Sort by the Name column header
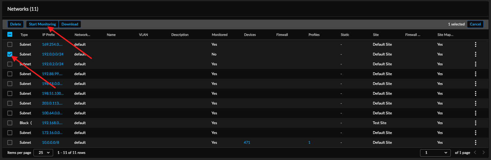491x160 pixels. click(111, 35)
